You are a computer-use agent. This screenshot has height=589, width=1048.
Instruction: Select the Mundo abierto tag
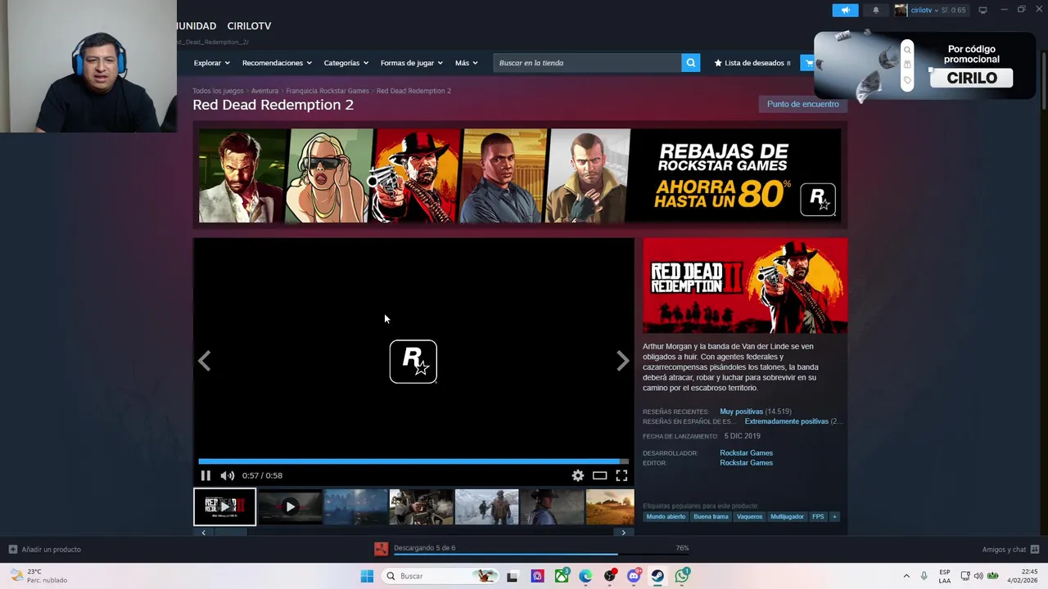point(666,516)
